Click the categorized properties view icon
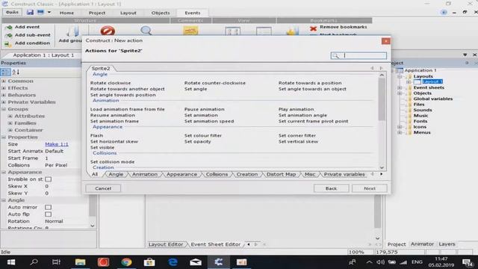This screenshot has width=478, height=269. tap(5, 72)
